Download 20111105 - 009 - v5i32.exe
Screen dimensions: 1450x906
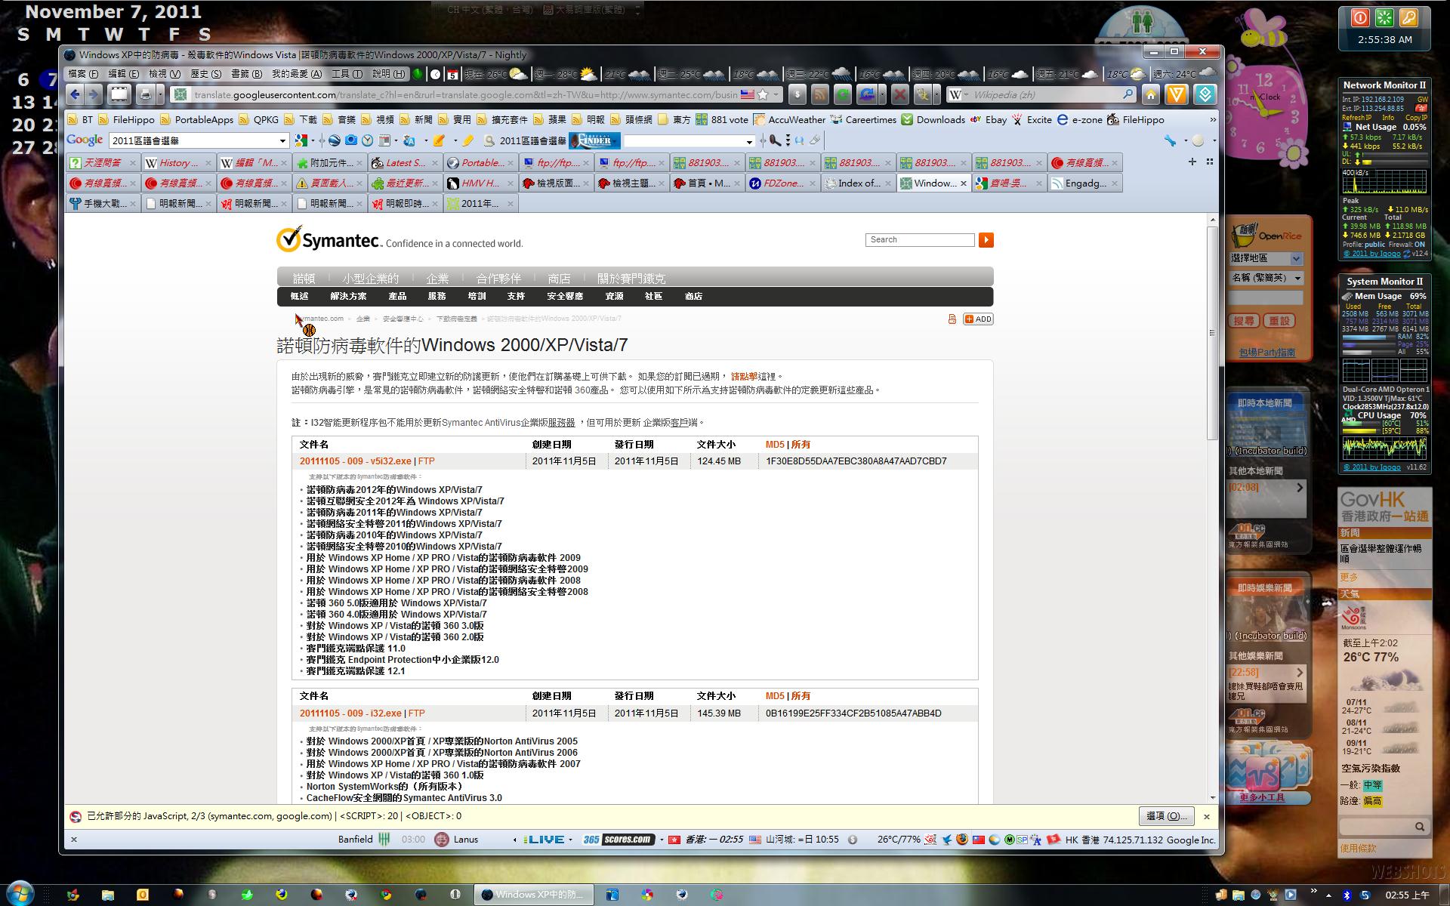[356, 461]
